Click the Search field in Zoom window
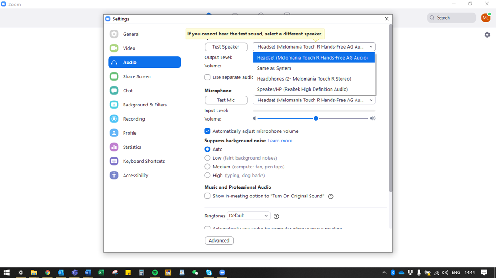Screen dimensions: 496x278 451,18
